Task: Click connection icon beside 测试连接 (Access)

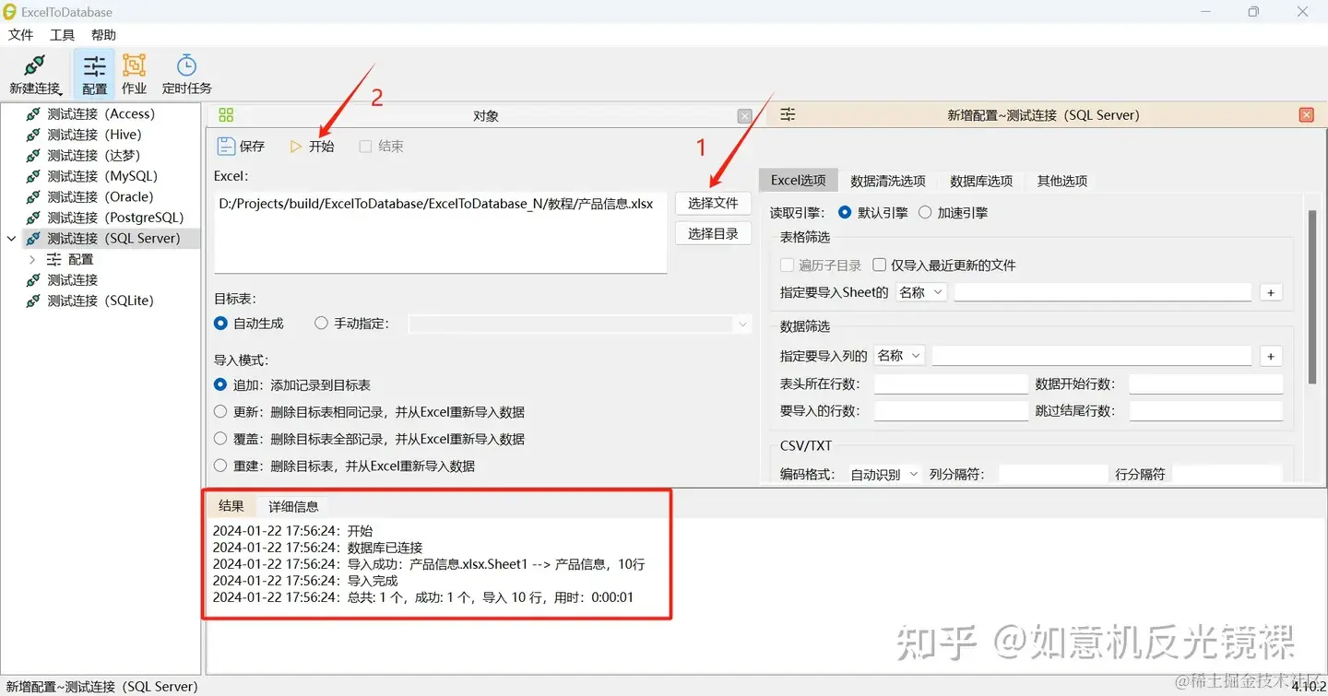Action: pyautogui.click(x=33, y=114)
